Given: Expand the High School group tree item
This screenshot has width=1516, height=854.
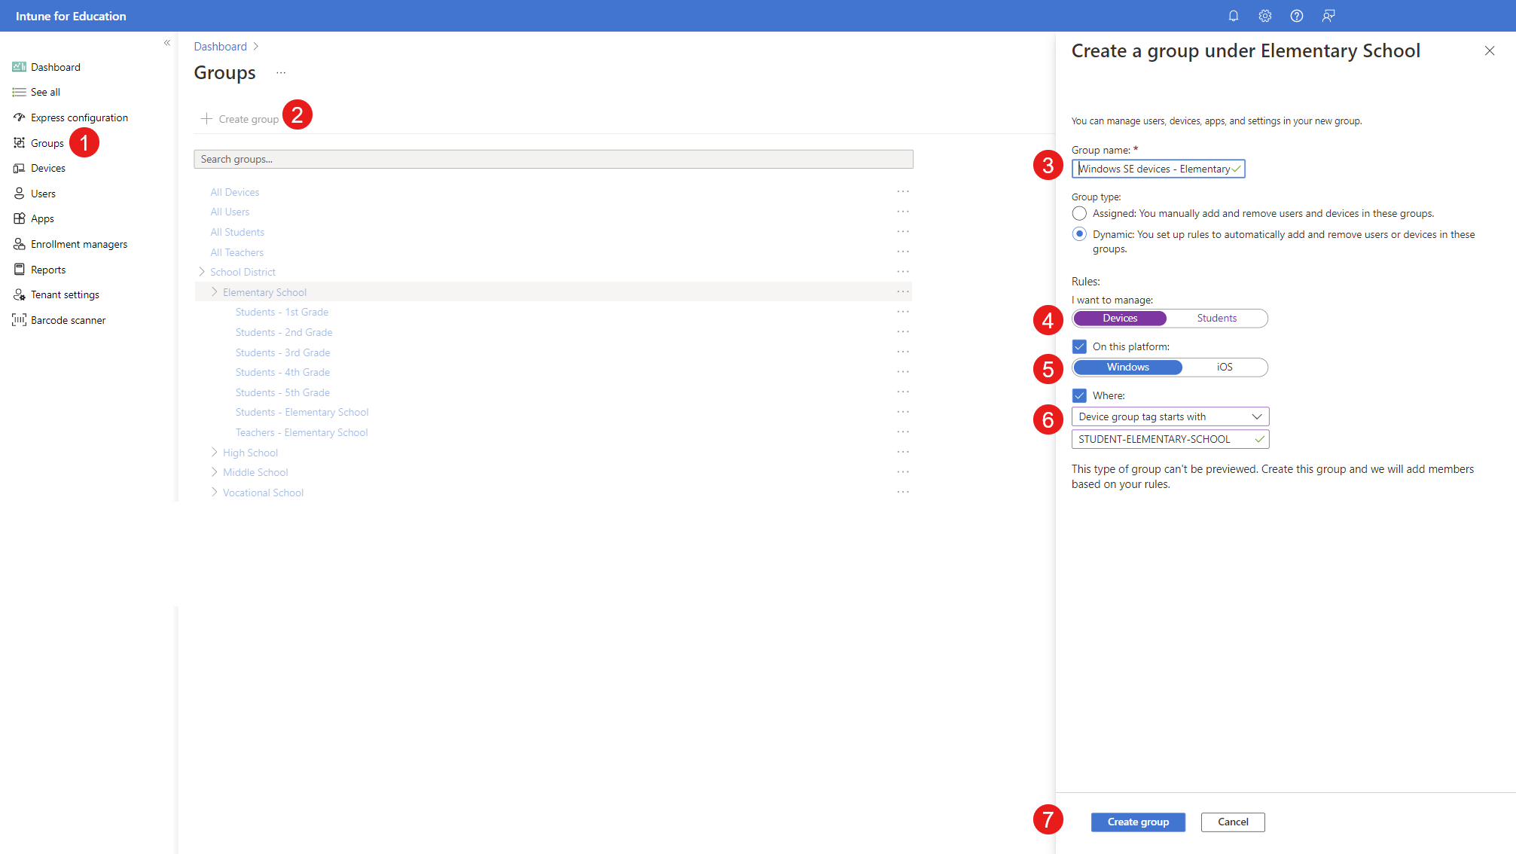Looking at the screenshot, I should point(215,452).
